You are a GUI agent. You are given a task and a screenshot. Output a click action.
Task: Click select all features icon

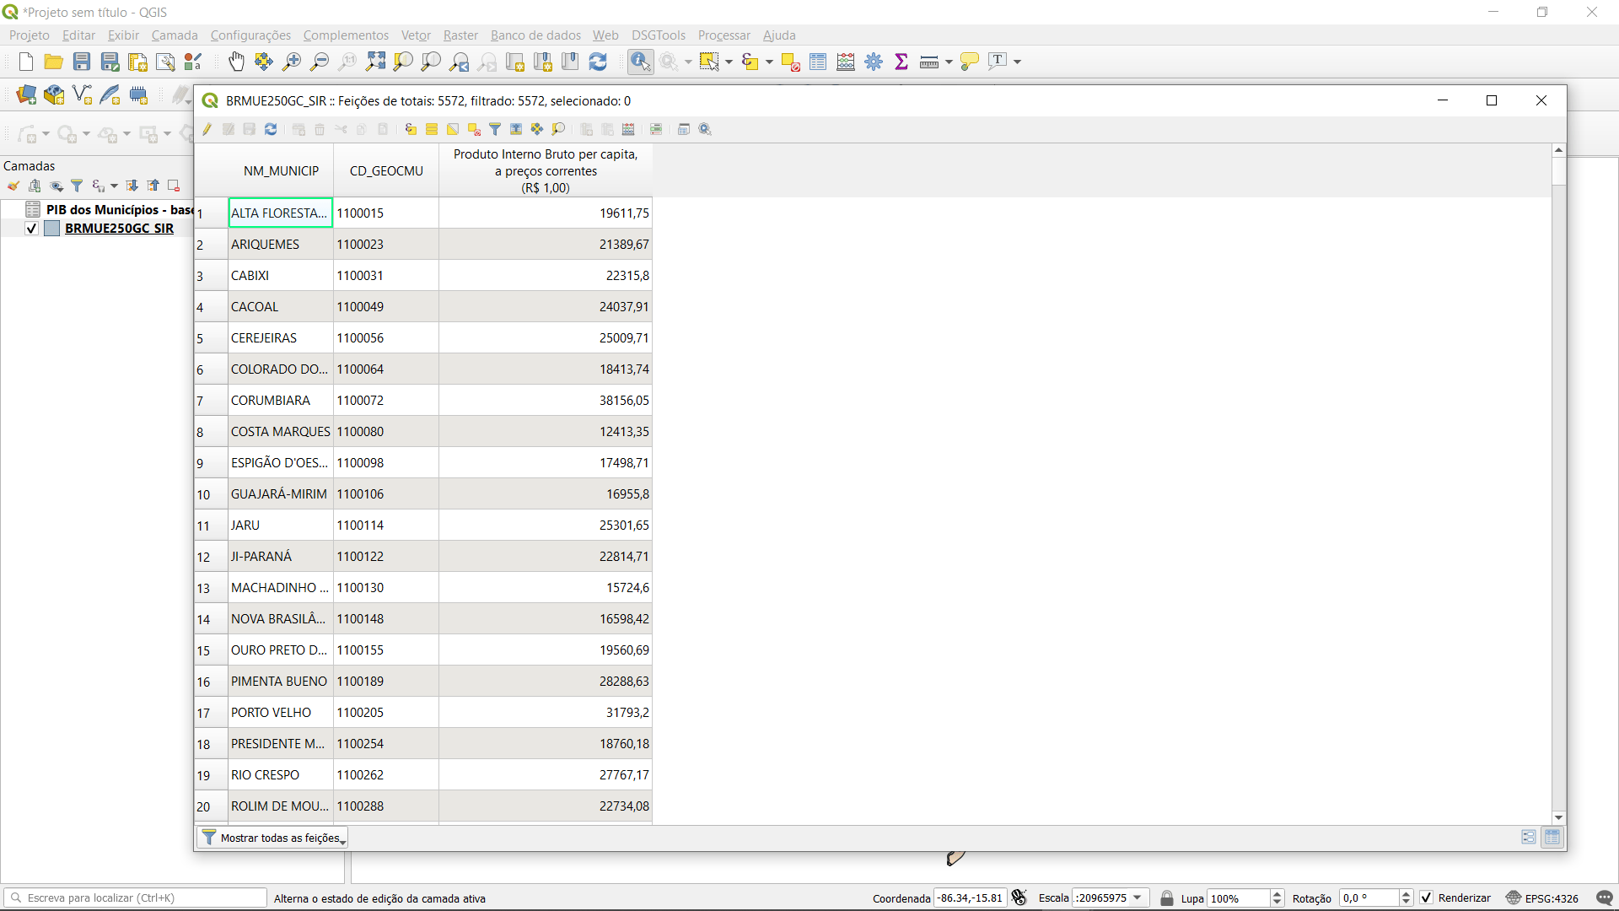432,129
